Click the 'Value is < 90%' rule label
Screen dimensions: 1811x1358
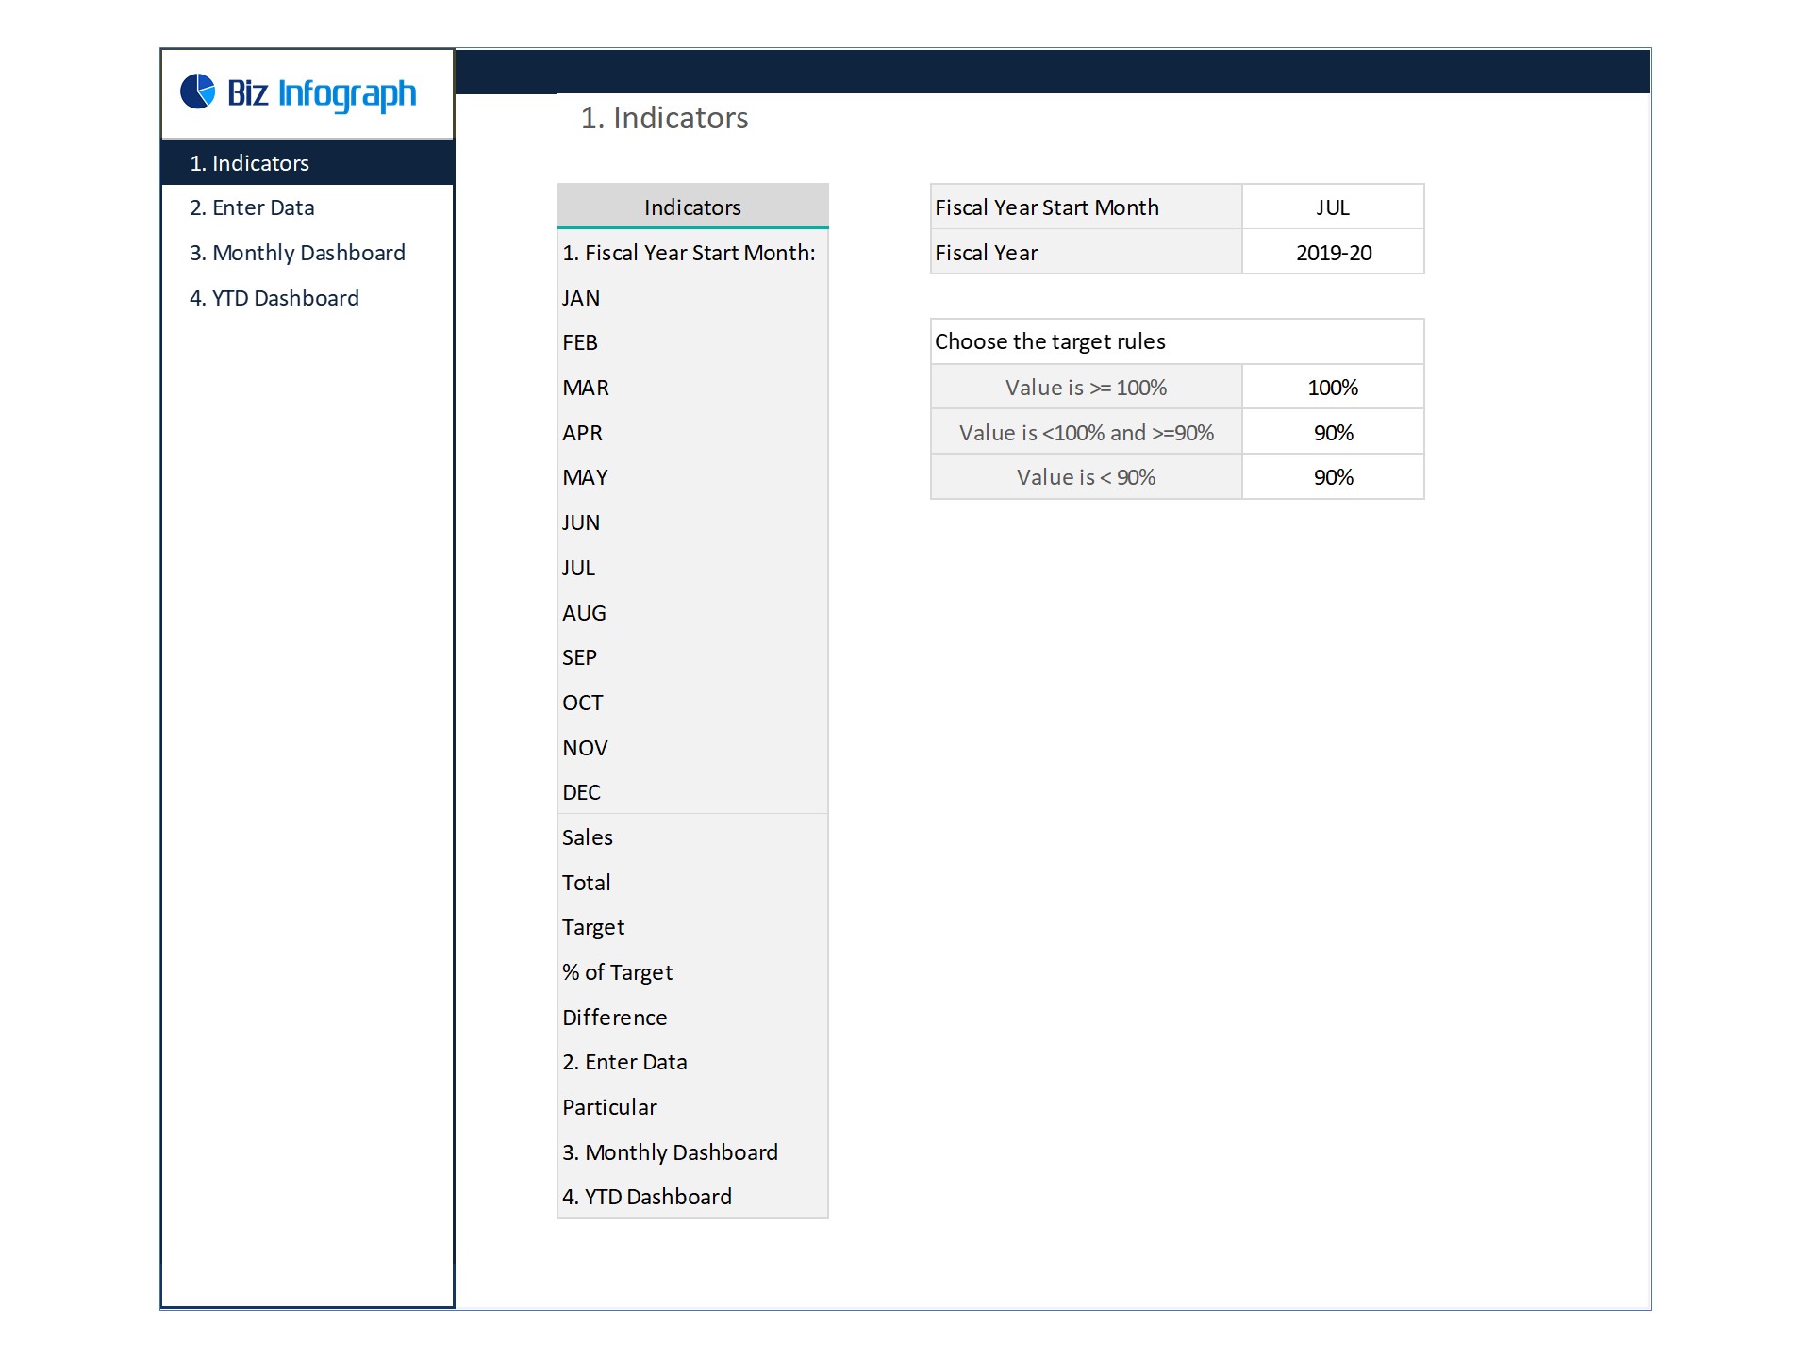(x=1087, y=477)
